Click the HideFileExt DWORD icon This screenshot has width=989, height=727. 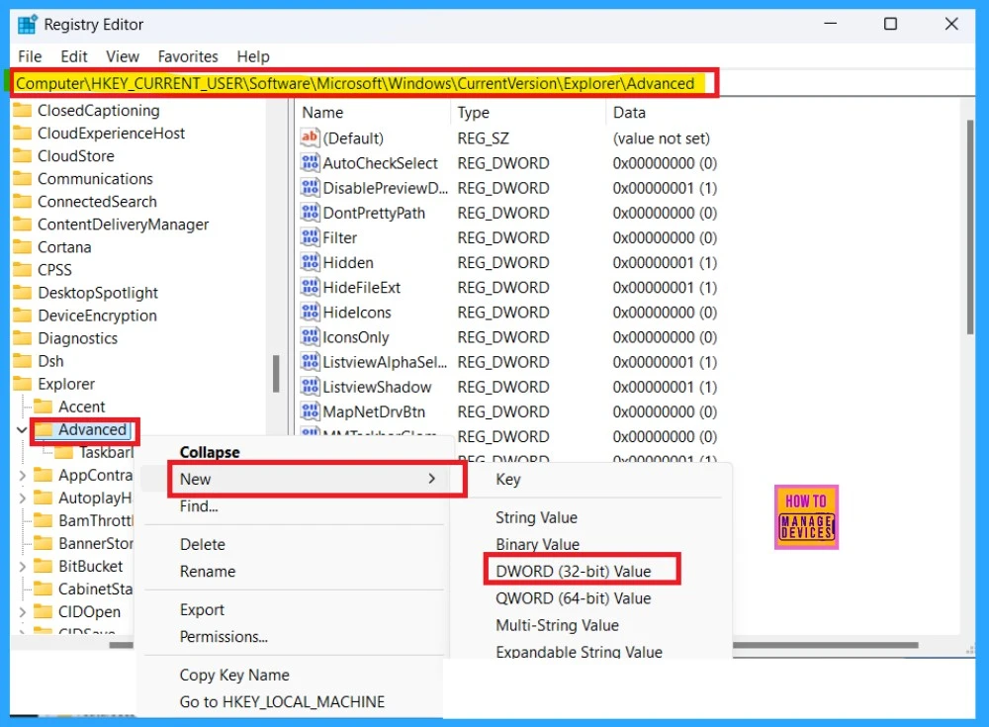pos(310,287)
